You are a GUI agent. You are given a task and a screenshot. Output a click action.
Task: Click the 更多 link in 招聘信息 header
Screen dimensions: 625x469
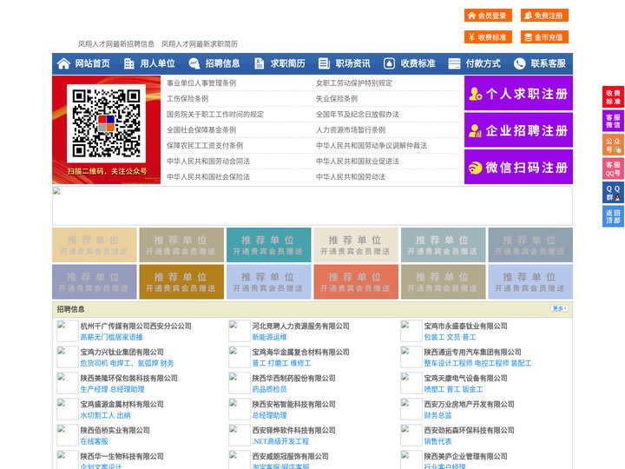[559, 308]
